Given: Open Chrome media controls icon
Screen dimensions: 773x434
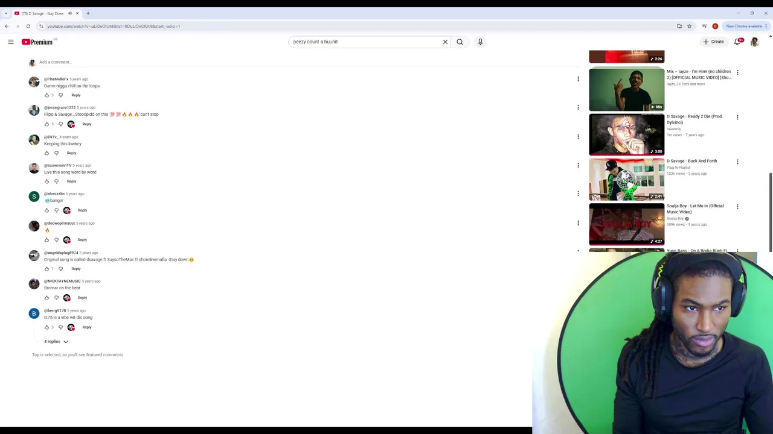Looking at the screenshot, I should (x=704, y=26).
